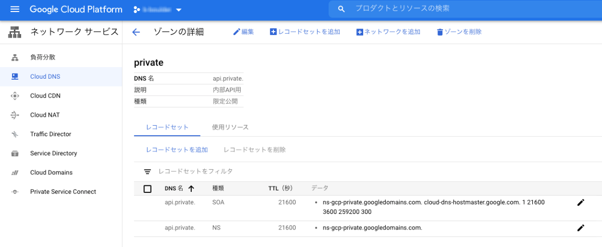Click the NS row's 21600 TTL value
Viewport: 602px width, 247px height.
pyautogui.click(x=287, y=228)
